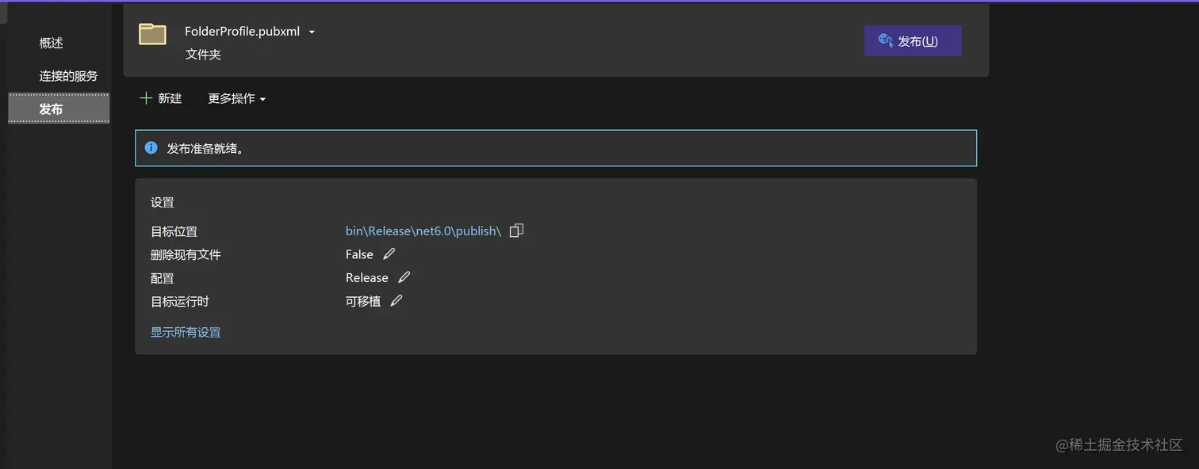Open the FolderProfile.pubxml profile dropdown
The width and height of the screenshot is (1199, 469).
point(250,32)
